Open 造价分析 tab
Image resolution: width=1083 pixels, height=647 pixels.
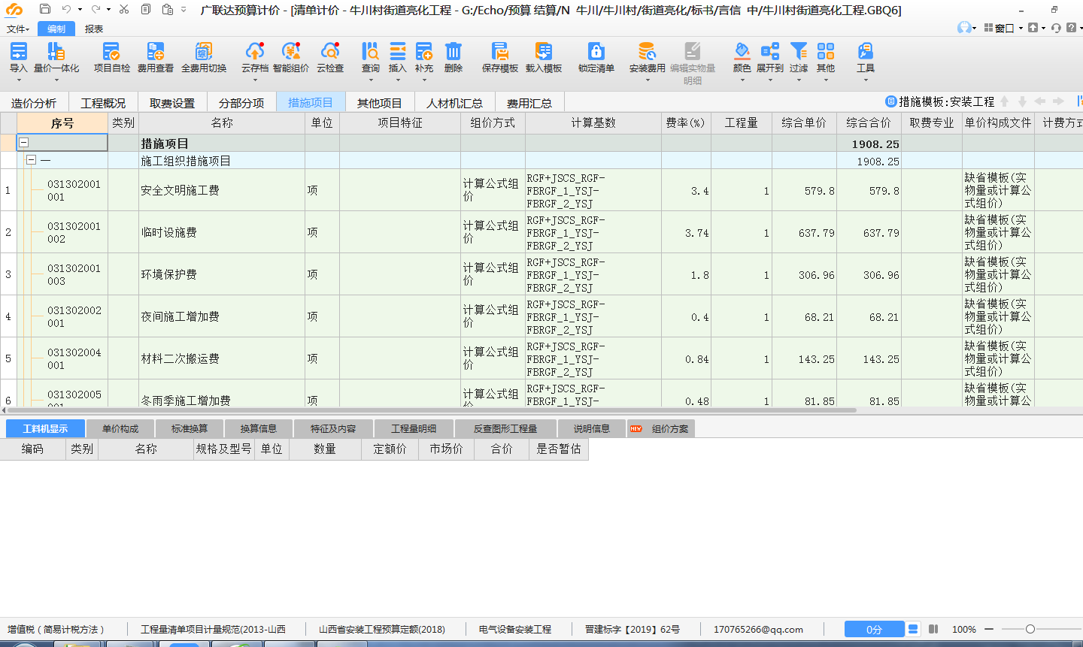(34, 103)
